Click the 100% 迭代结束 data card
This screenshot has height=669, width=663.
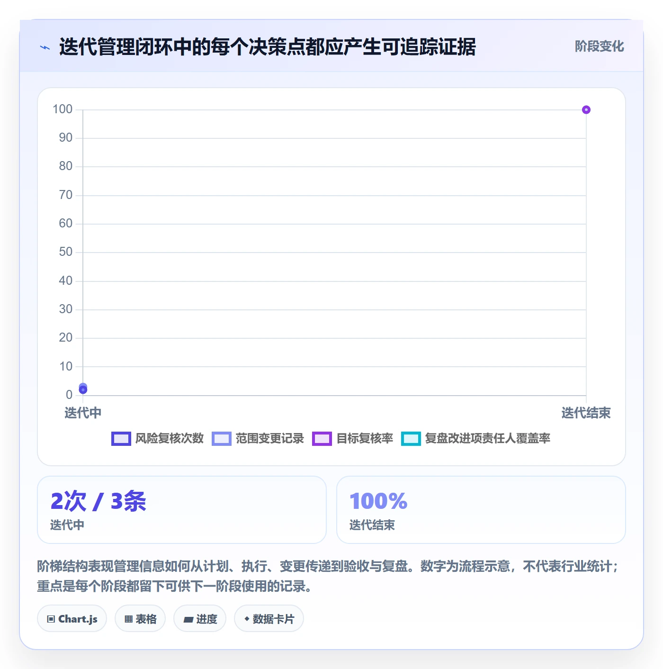click(x=481, y=510)
